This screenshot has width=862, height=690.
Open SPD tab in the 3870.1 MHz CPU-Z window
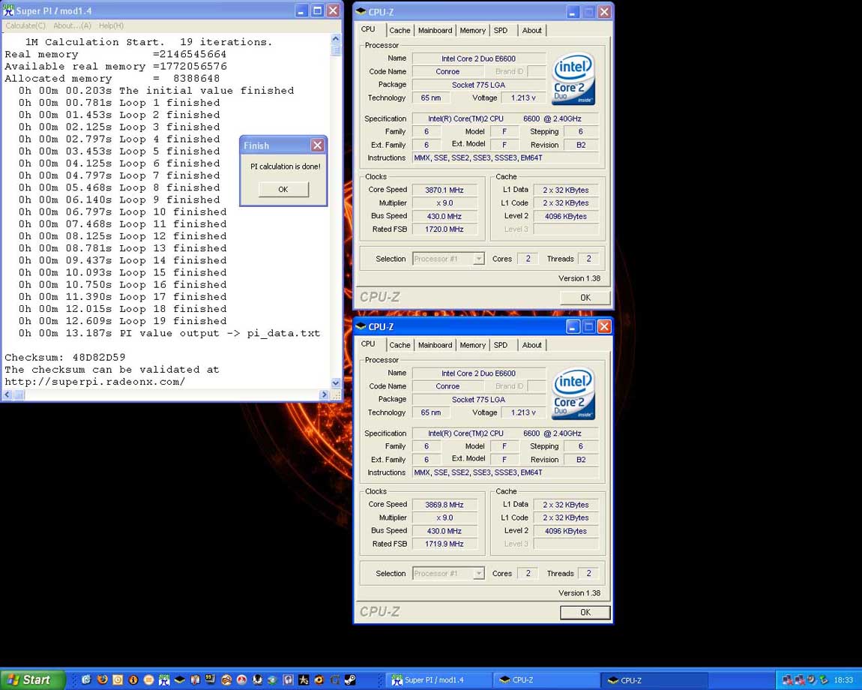[x=500, y=31]
